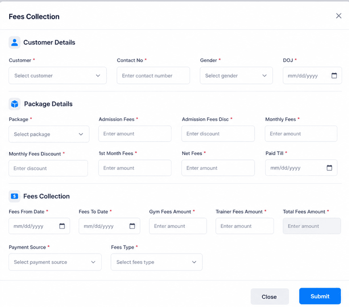Open the Fees To Date calendar icon
The width and height of the screenshot is (349, 307).
(132, 226)
